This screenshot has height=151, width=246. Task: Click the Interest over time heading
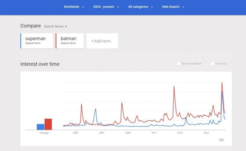coord(40,64)
